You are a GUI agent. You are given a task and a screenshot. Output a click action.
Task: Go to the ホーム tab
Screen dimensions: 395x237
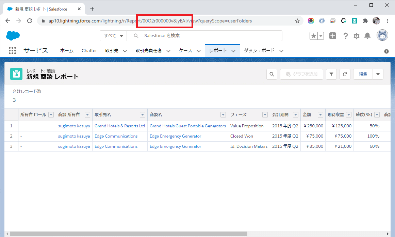pyautogui.click(x=67, y=51)
